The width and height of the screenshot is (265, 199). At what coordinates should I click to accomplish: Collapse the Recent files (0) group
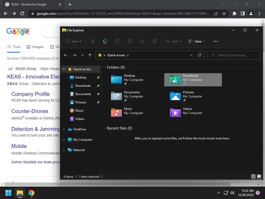click(x=104, y=128)
